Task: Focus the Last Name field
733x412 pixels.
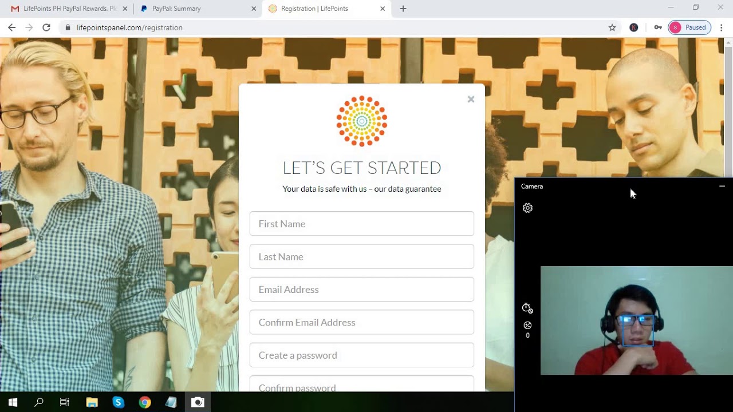Action: tap(362, 256)
